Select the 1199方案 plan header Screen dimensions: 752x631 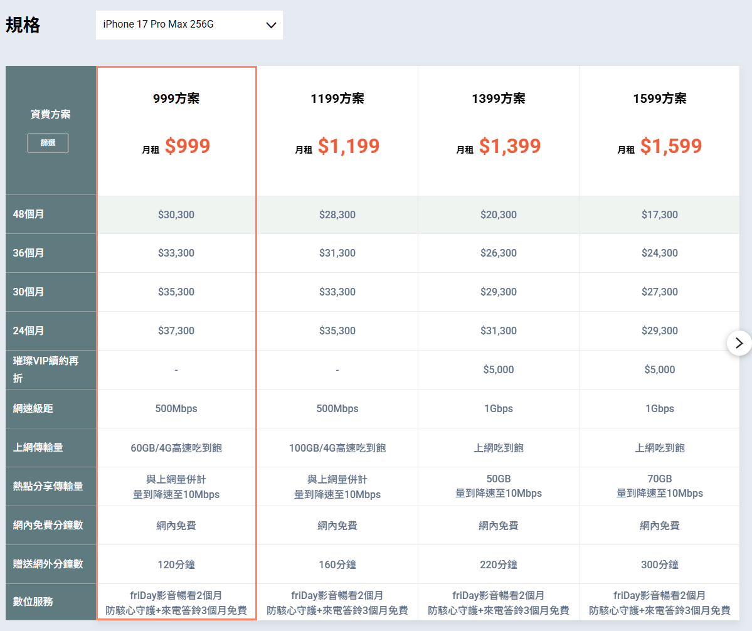[337, 98]
